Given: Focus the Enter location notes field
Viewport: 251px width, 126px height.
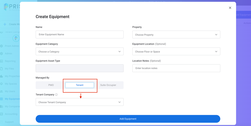Looking at the screenshot, I should click(x=176, y=68).
